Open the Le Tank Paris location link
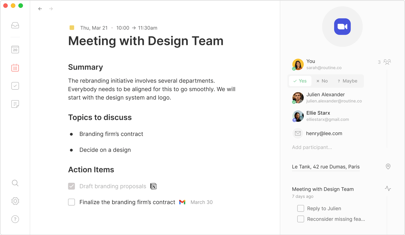Image resolution: width=405 pixels, height=235 pixels. pyautogui.click(x=326, y=167)
